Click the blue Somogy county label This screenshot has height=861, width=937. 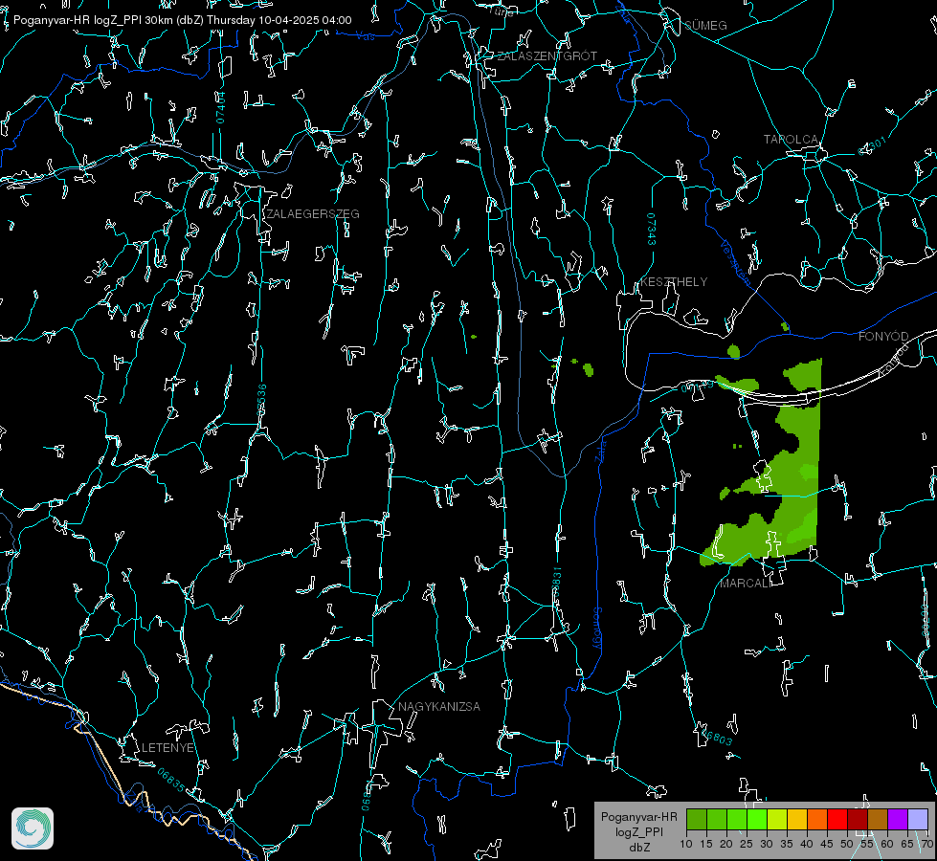point(596,629)
